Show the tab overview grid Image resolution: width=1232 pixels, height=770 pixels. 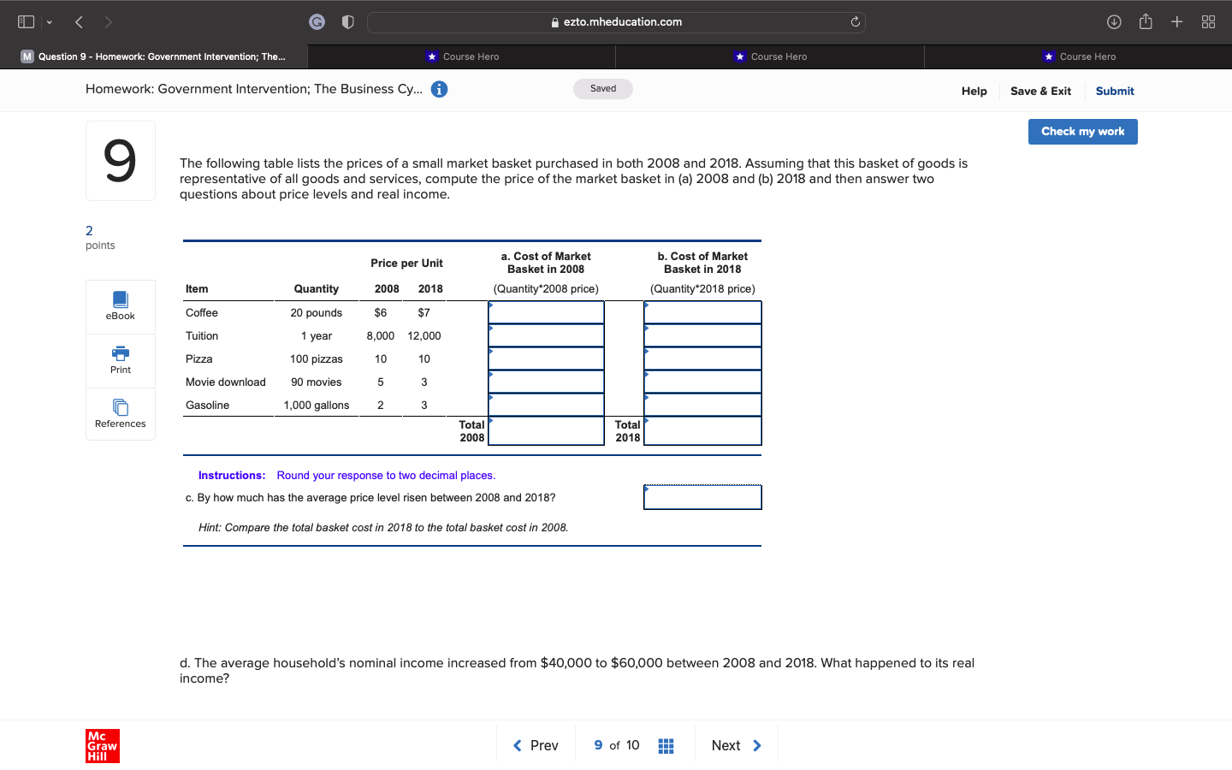1208,21
